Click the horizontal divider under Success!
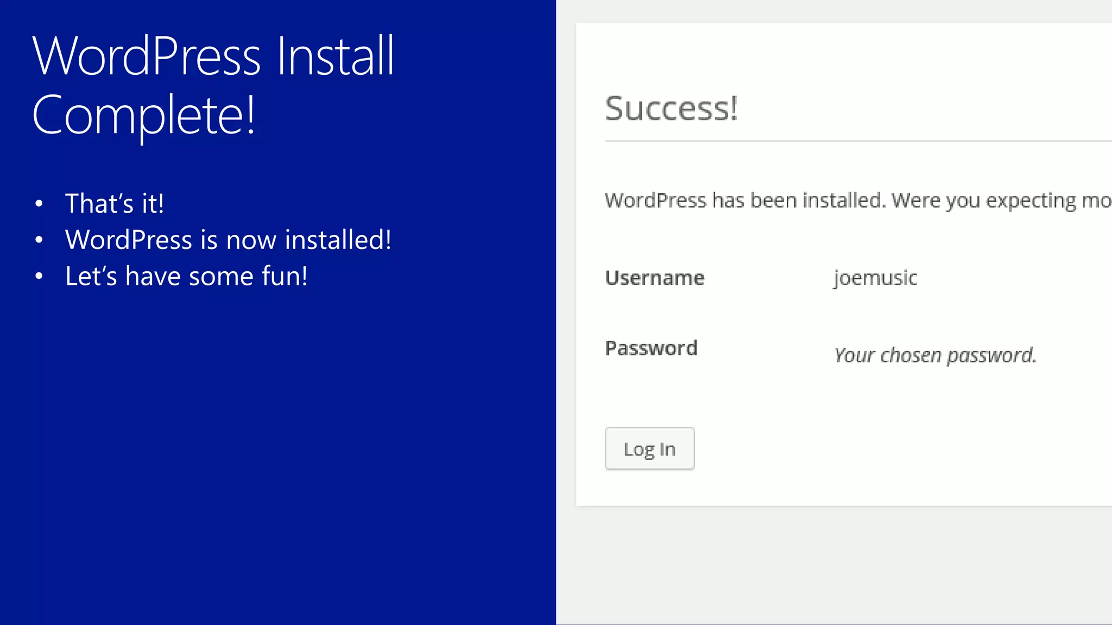The height and width of the screenshot is (625, 1112). (x=858, y=141)
